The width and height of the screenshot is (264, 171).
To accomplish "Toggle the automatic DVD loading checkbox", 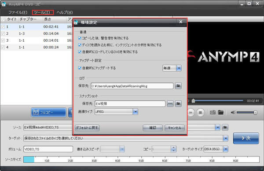I will [x=80, y=52].
